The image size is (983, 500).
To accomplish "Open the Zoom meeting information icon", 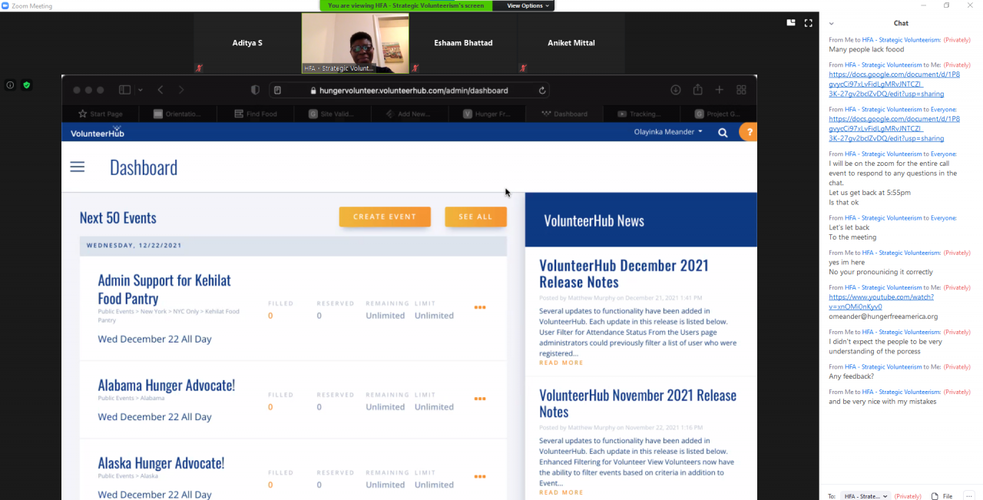I will point(11,85).
